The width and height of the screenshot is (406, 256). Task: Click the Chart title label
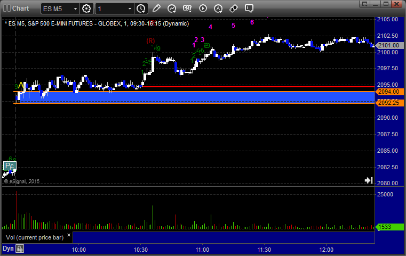point(20,9)
